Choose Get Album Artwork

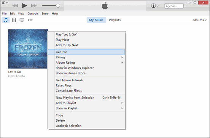[x=86, y=80]
